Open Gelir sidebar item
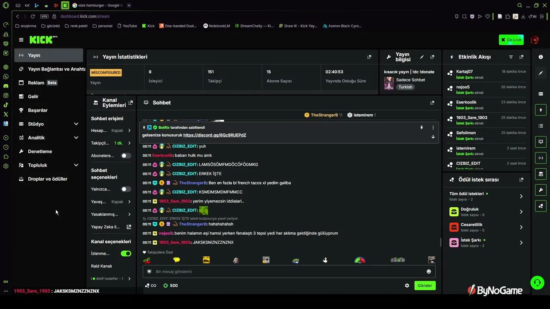550x309 pixels. (x=49, y=97)
